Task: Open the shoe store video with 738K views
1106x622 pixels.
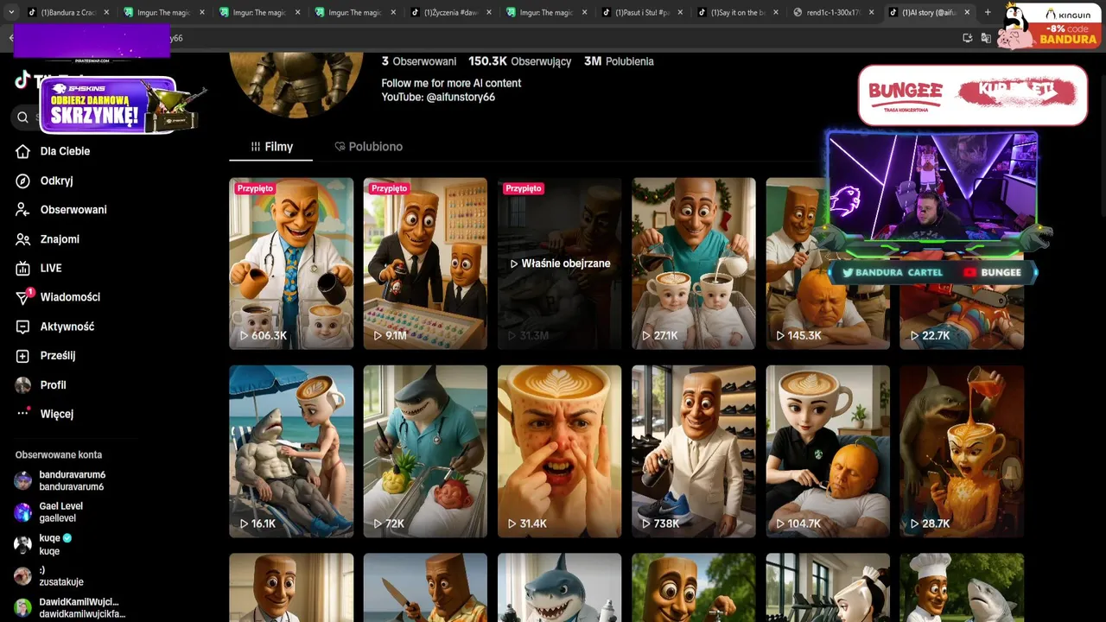Action: coord(694,451)
